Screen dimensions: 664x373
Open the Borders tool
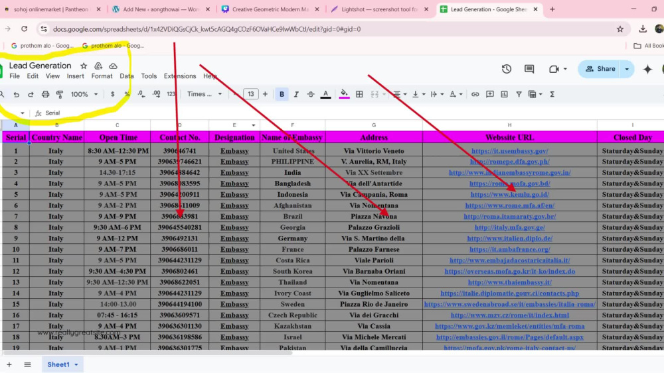(x=359, y=94)
